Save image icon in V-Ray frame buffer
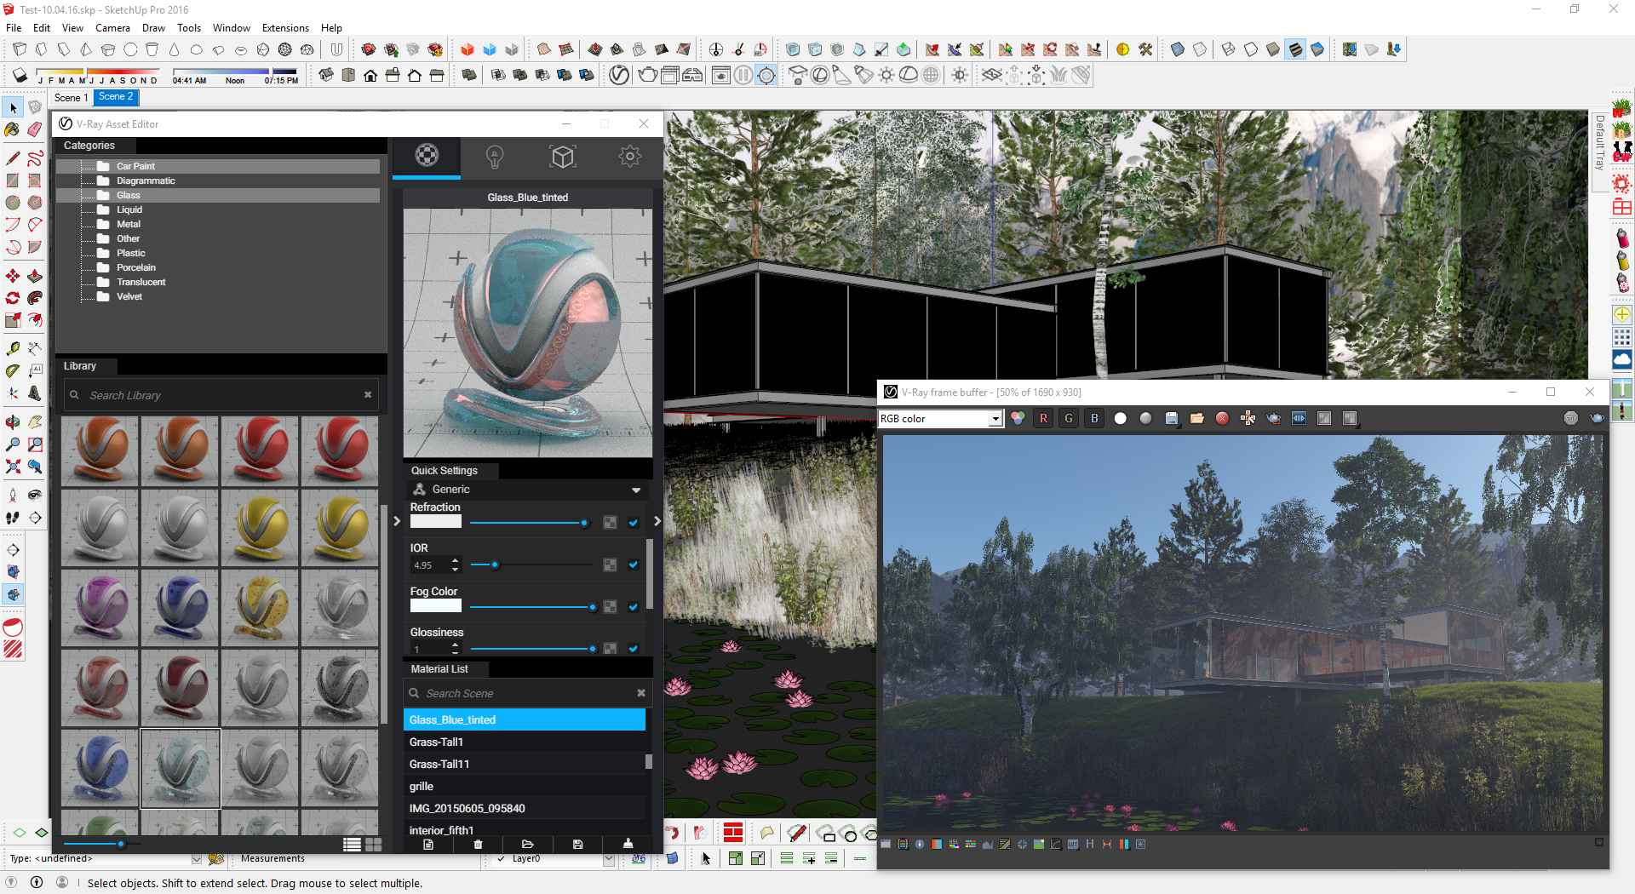The image size is (1635, 894). [1172, 418]
